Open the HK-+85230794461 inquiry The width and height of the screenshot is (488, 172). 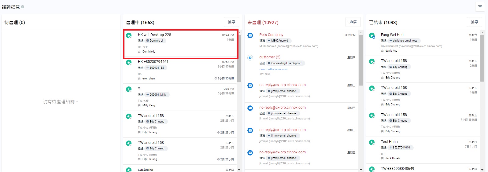click(180, 70)
